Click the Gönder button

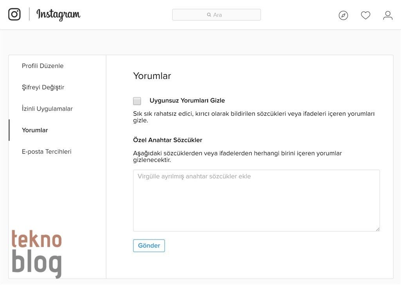(149, 245)
